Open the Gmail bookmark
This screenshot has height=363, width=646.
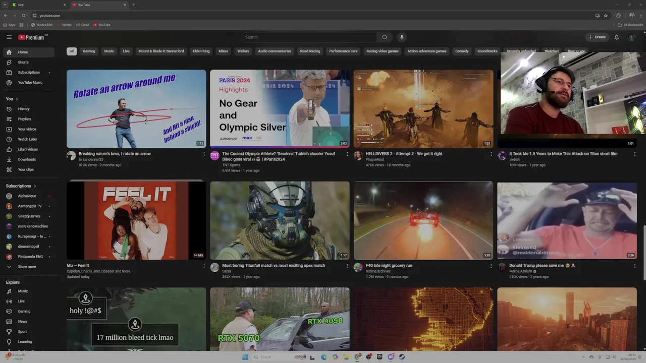pos(82,25)
